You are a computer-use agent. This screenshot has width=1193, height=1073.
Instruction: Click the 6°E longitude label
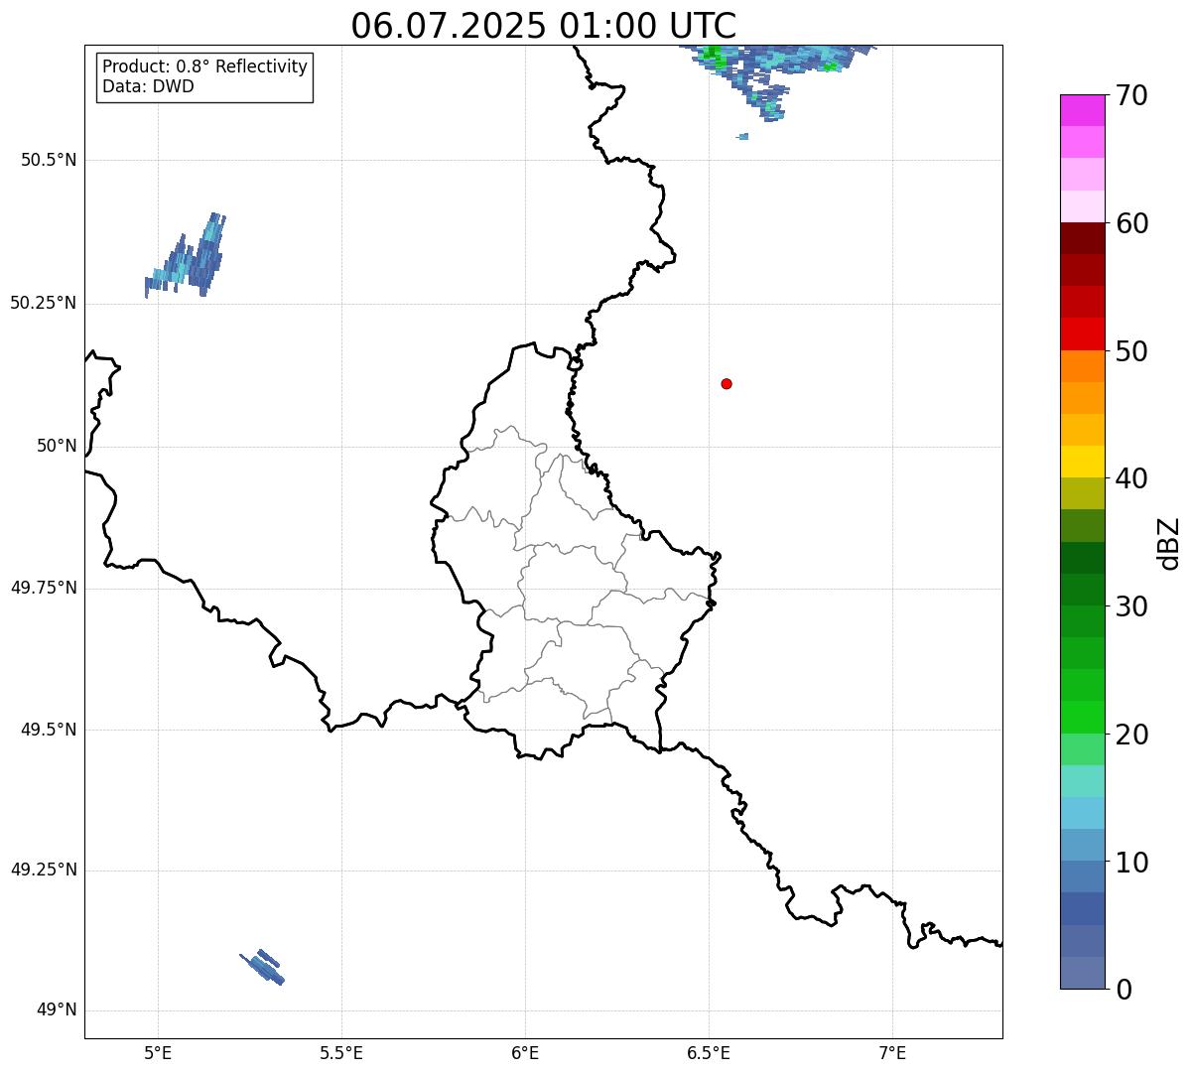[525, 1052]
